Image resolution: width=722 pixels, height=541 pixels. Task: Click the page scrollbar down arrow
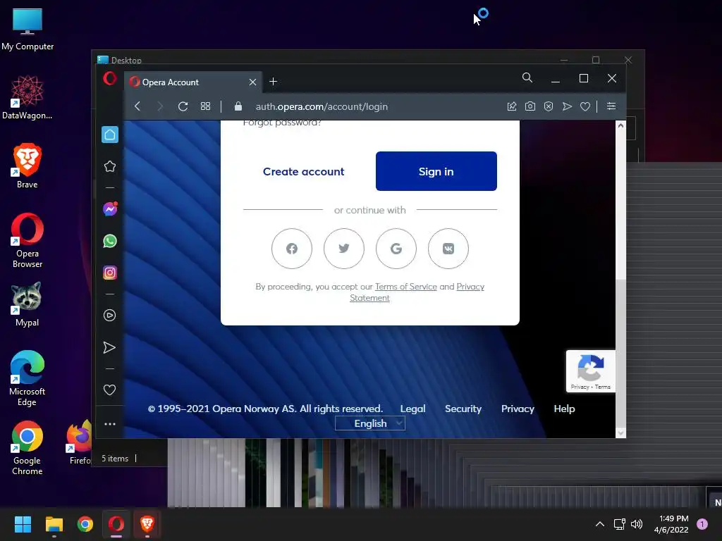tap(620, 433)
